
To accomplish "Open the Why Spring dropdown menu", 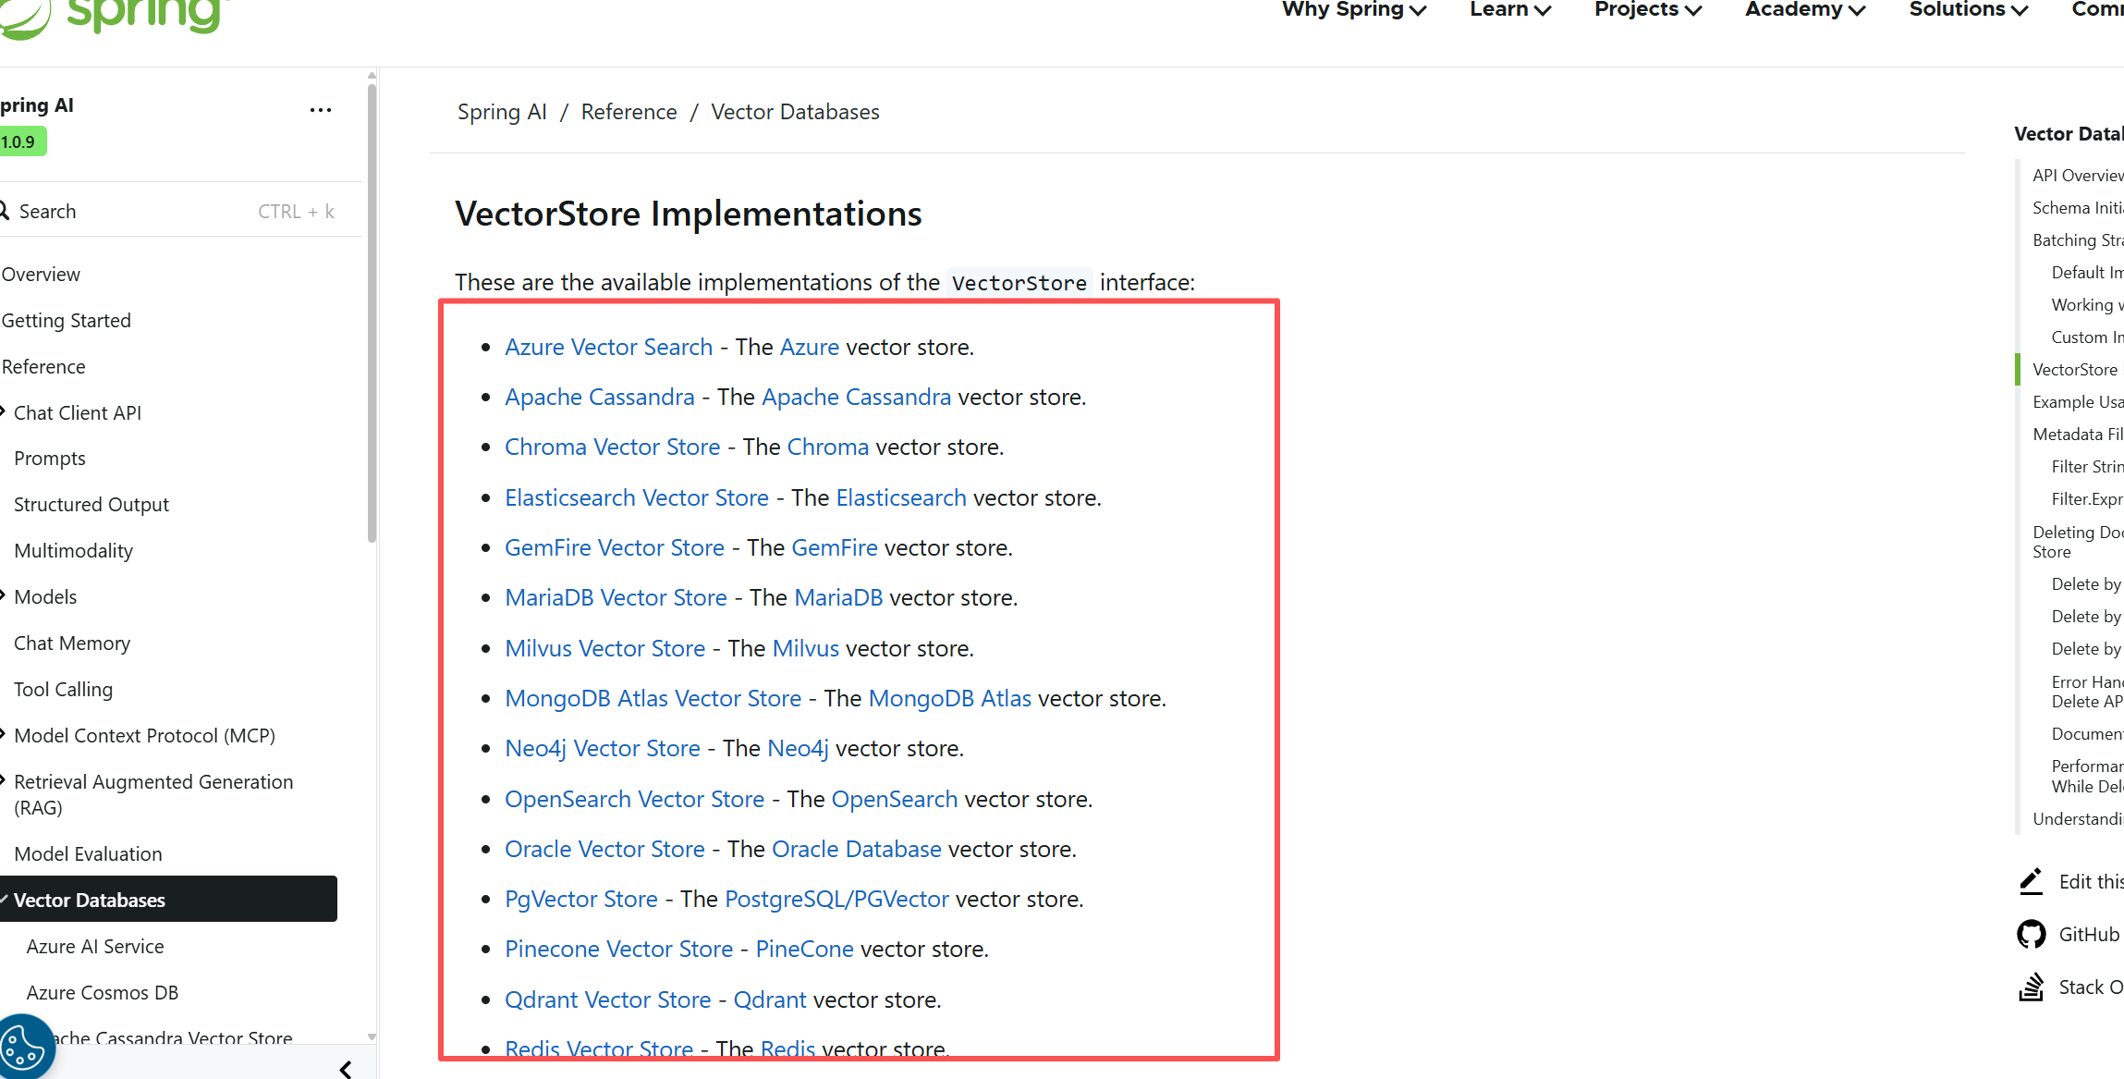I will point(1354,9).
